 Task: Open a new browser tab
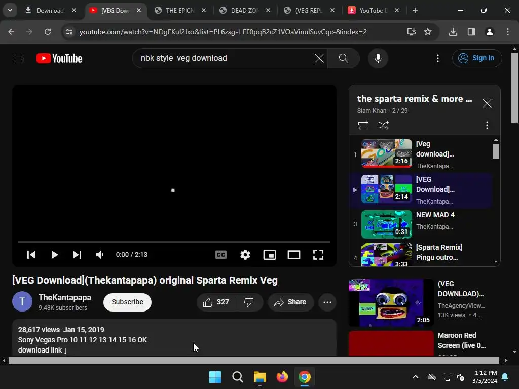415,10
